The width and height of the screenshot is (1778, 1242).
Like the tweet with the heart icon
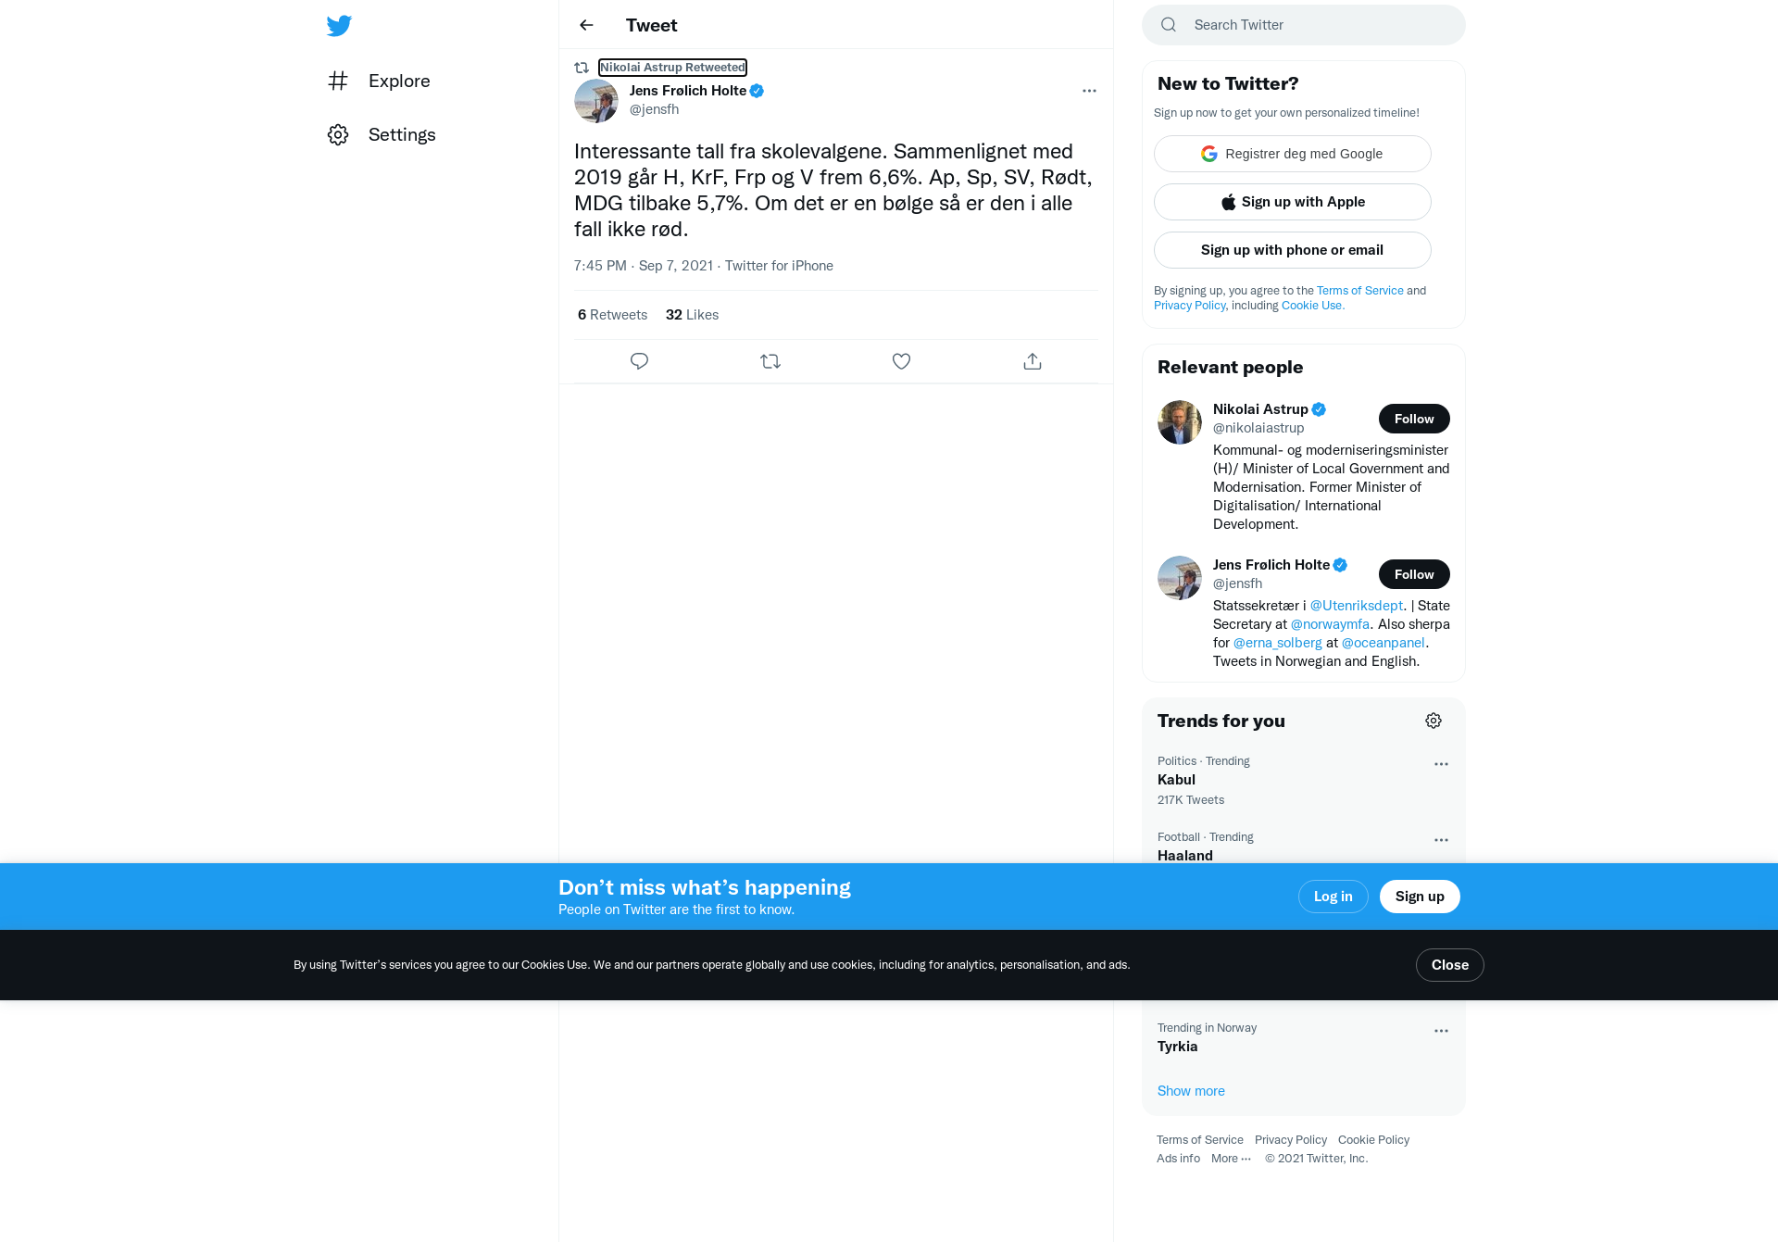tap(901, 361)
